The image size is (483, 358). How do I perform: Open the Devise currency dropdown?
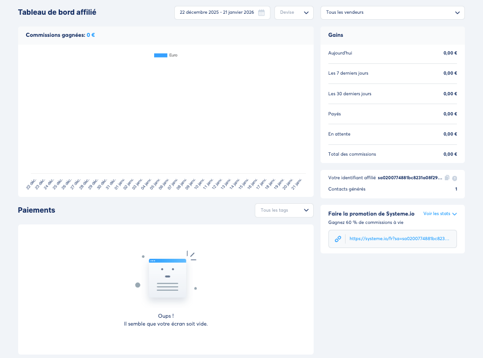click(294, 13)
